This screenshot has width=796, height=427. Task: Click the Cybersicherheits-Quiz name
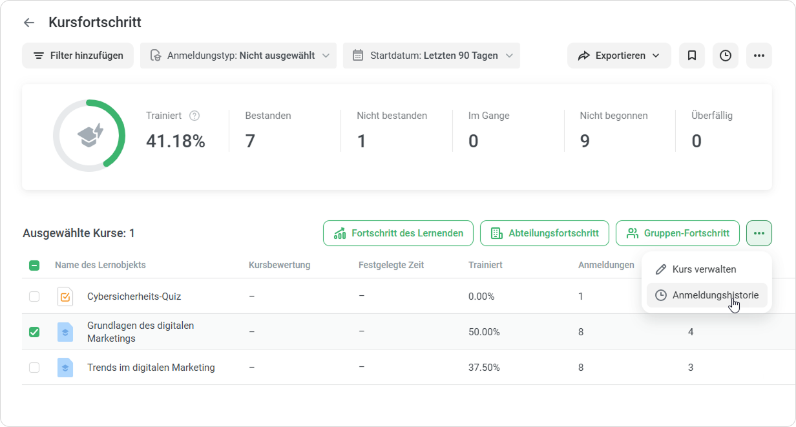point(134,297)
